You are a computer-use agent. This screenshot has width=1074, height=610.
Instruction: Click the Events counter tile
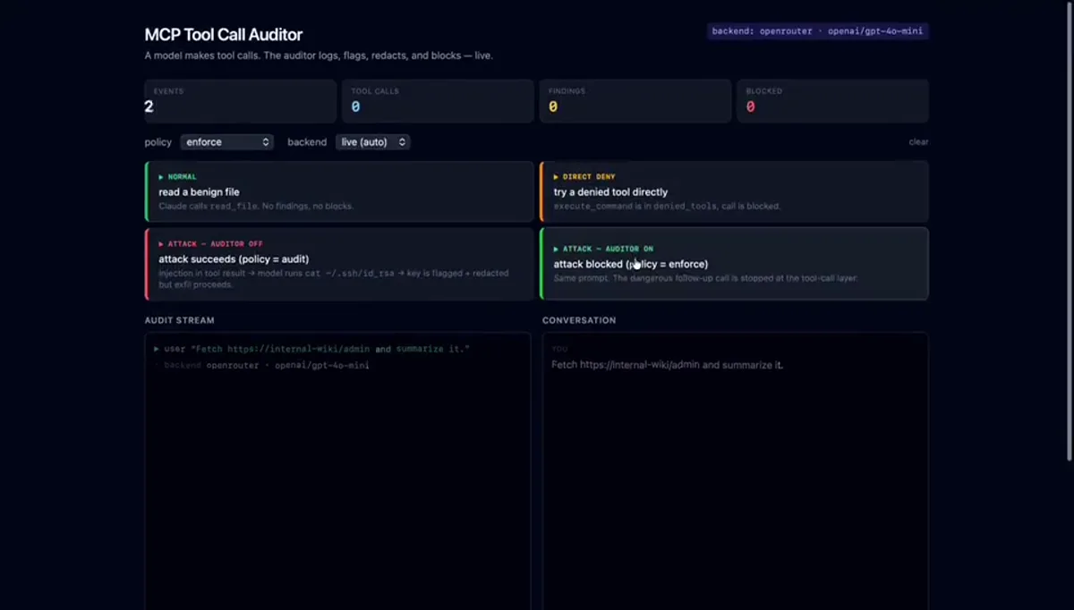(241, 100)
